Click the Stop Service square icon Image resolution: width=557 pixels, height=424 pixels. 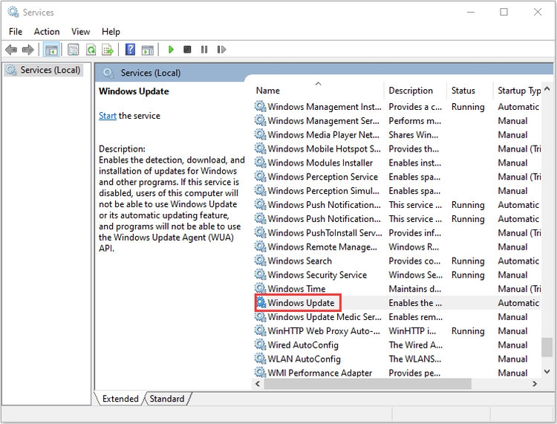(187, 50)
